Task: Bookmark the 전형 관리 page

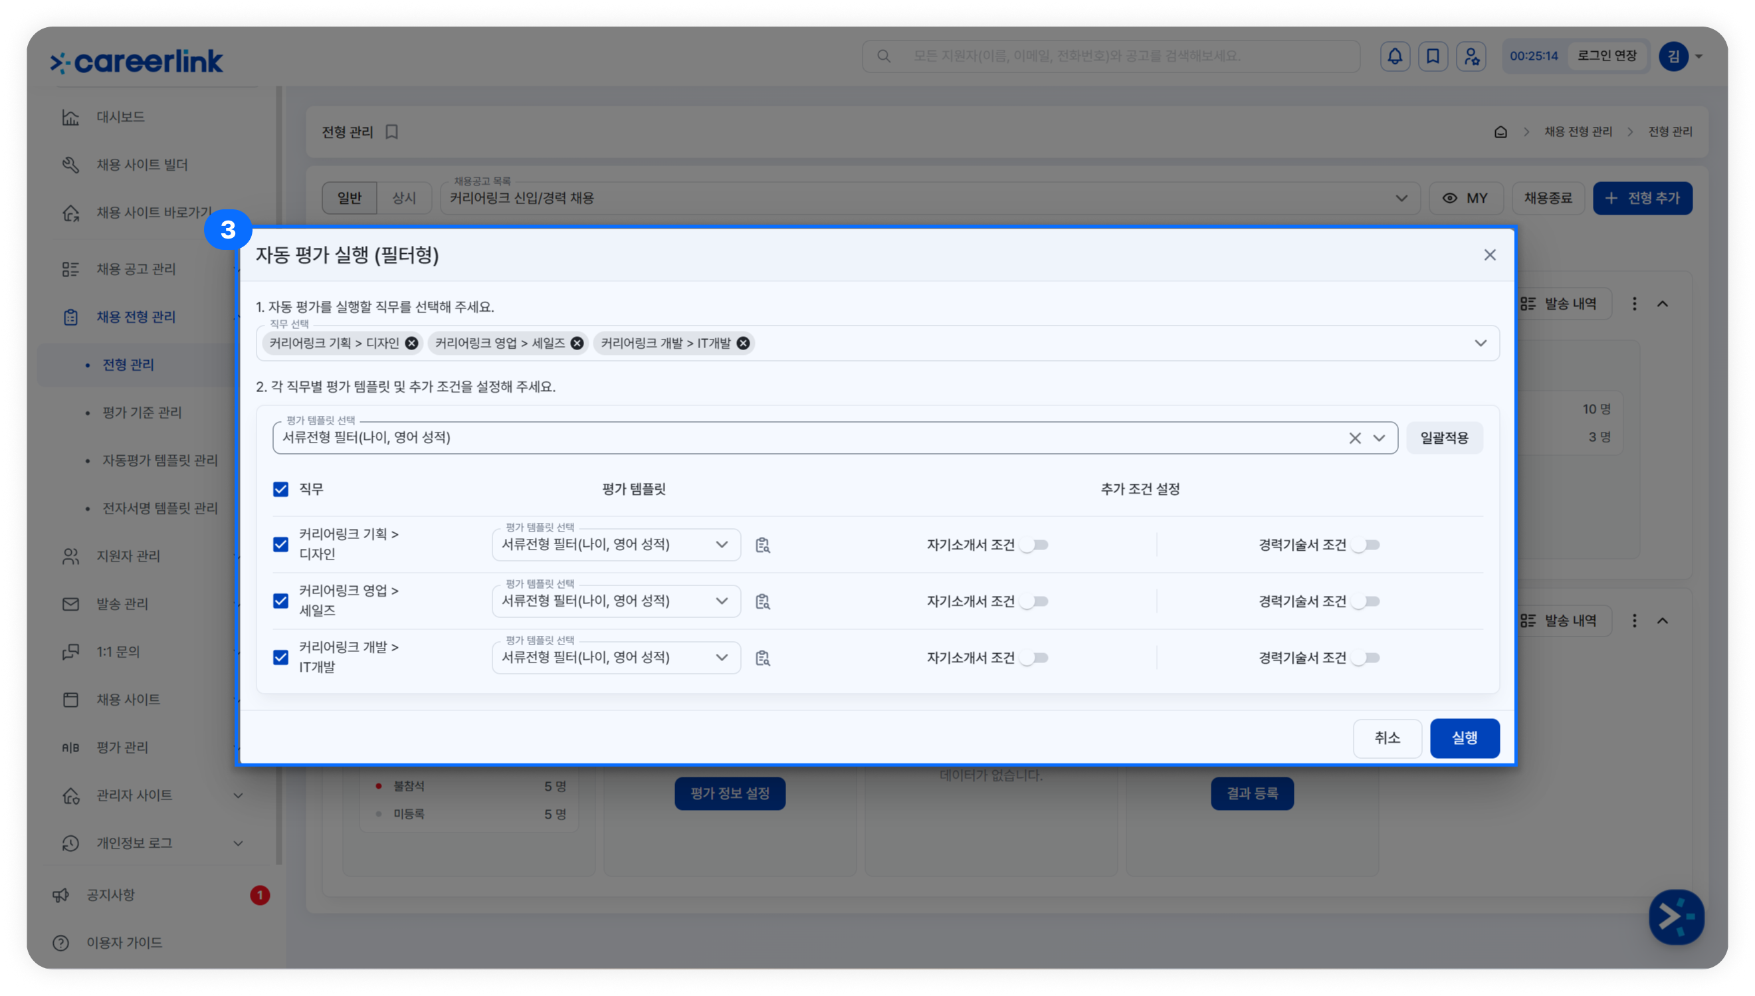Action: pyautogui.click(x=391, y=132)
